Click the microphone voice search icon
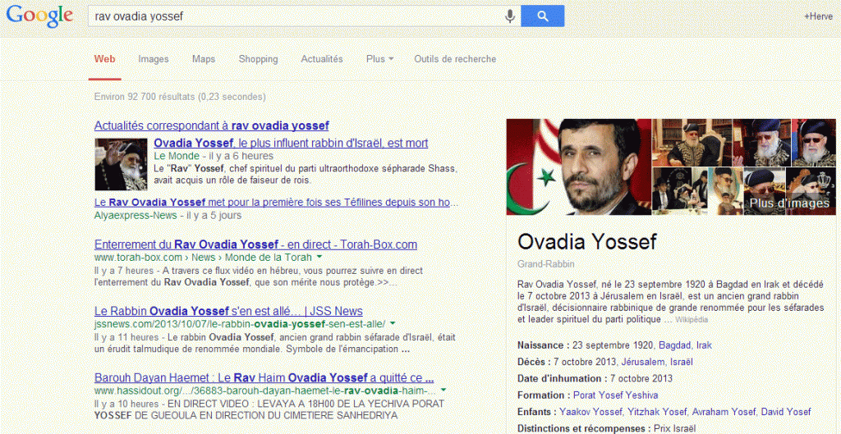Screen dimensions: 841x434 (x=510, y=16)
